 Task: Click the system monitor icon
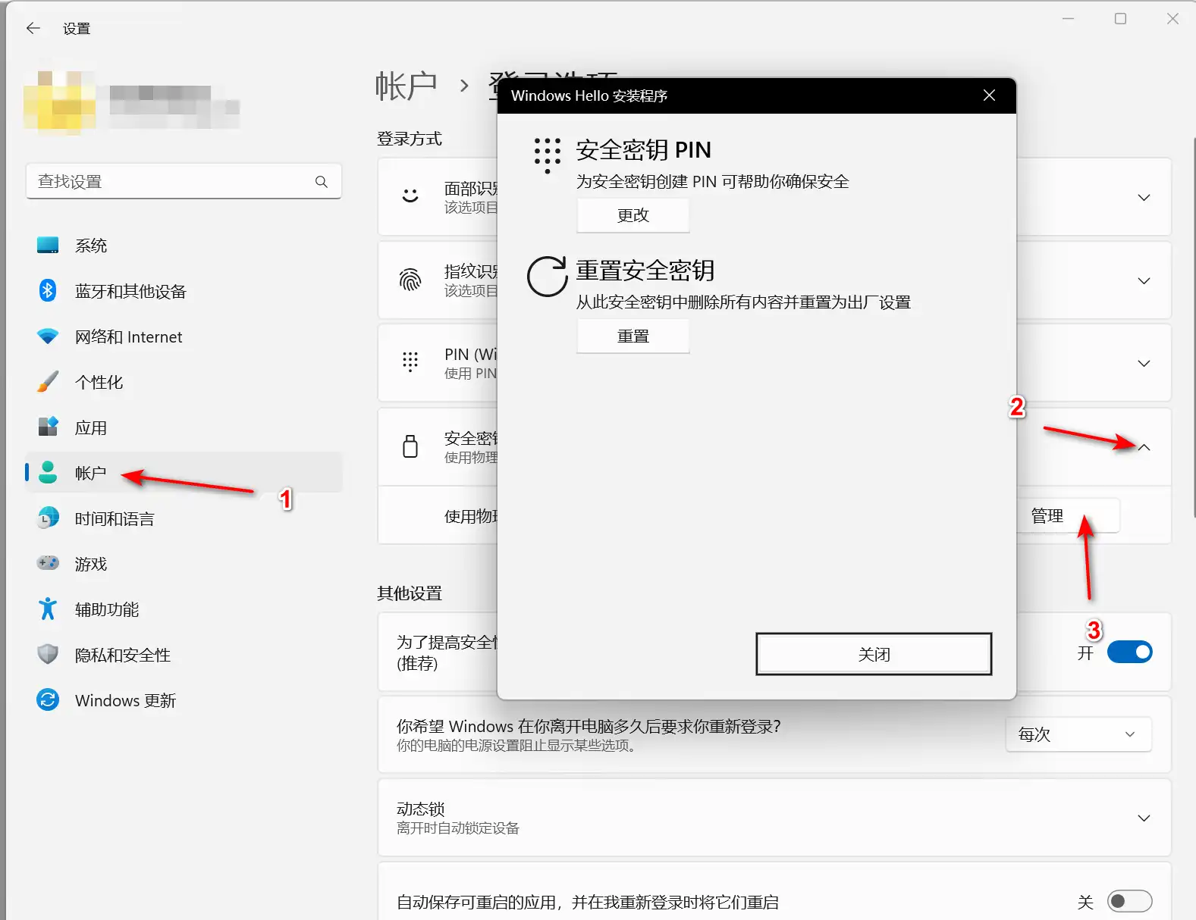(x=48, y=245)
